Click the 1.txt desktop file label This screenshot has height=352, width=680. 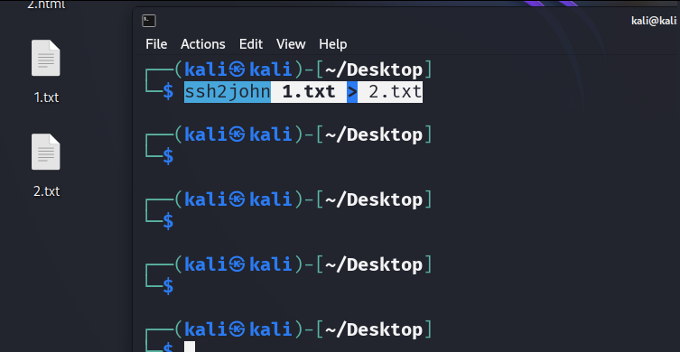[x=46, y=97]
